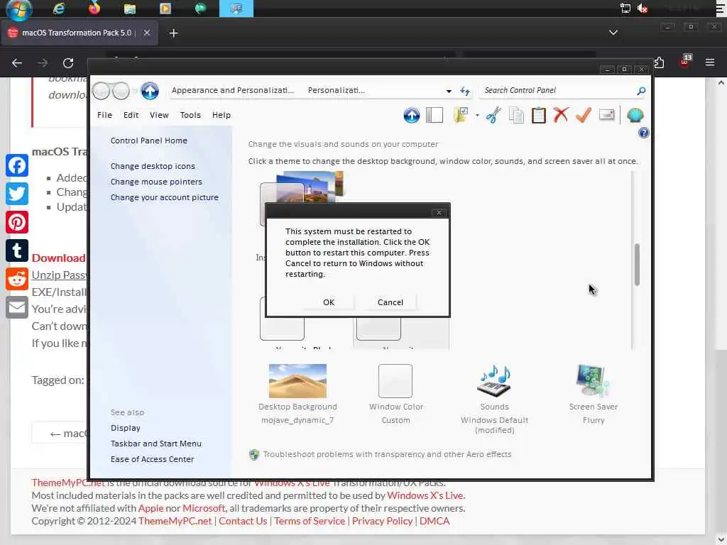Click the browser extensions puzzle icon

[x=660, y=62]
